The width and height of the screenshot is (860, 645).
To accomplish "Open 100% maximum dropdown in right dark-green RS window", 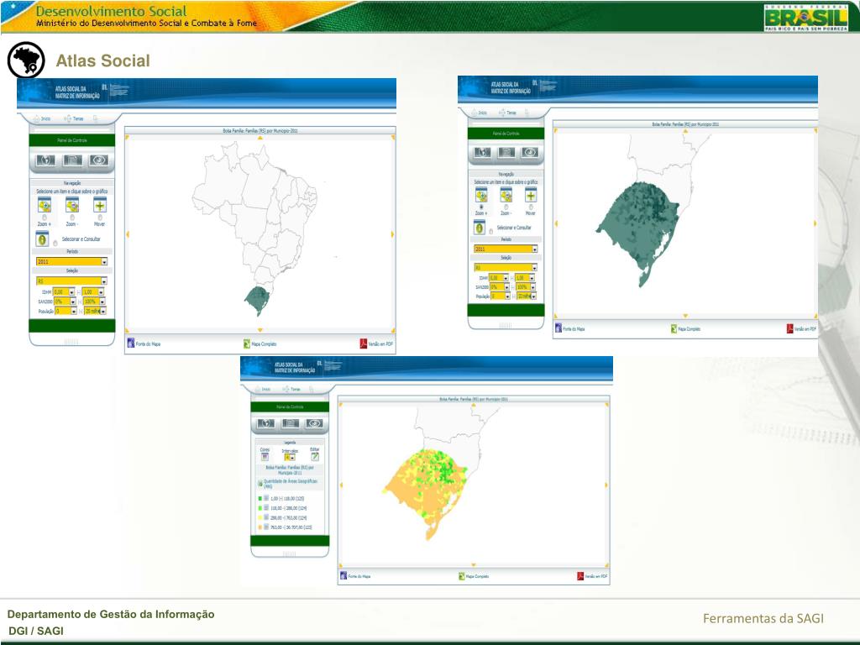I will (526, 287).
